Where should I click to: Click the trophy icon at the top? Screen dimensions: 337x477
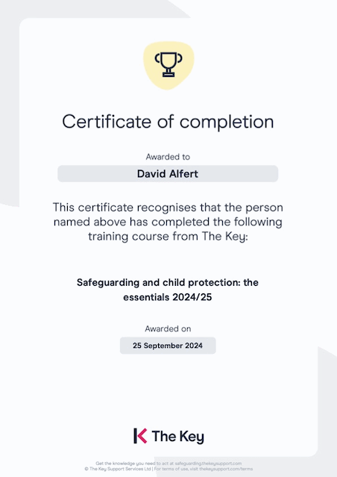(168, 64)
